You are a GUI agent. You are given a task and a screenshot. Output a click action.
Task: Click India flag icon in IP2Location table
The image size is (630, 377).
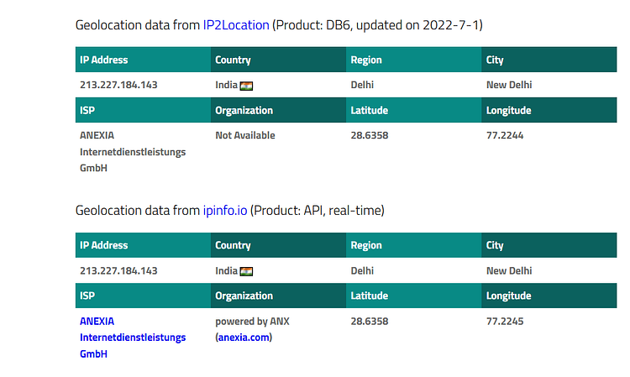point(246,86)
